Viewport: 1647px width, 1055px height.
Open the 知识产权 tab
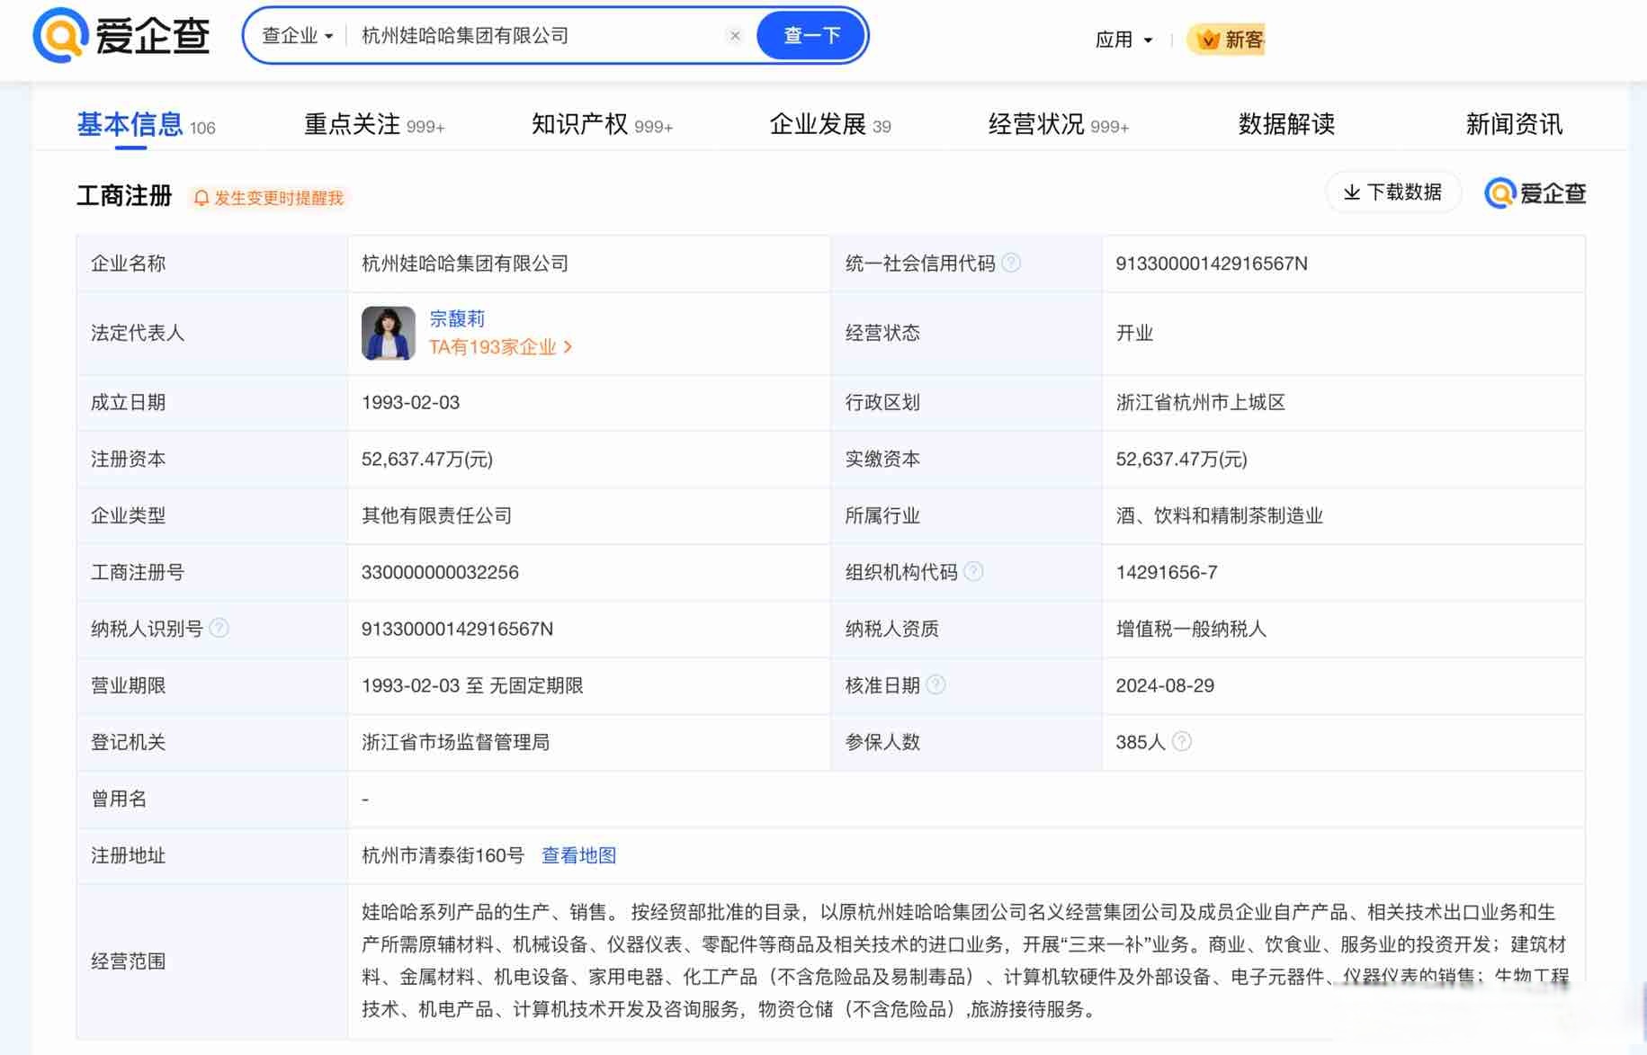coord(602,125)
